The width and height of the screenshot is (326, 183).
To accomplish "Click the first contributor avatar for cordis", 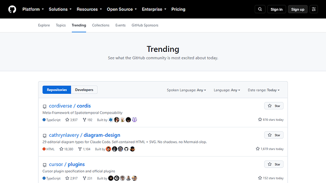I will pos(111,120).
